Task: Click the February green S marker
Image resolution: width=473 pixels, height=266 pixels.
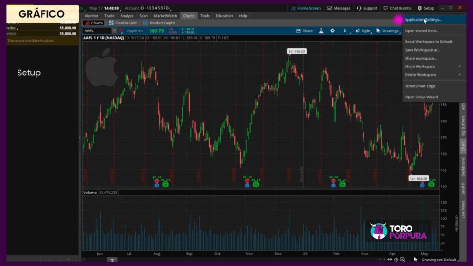Action: [x=342, y=184]
